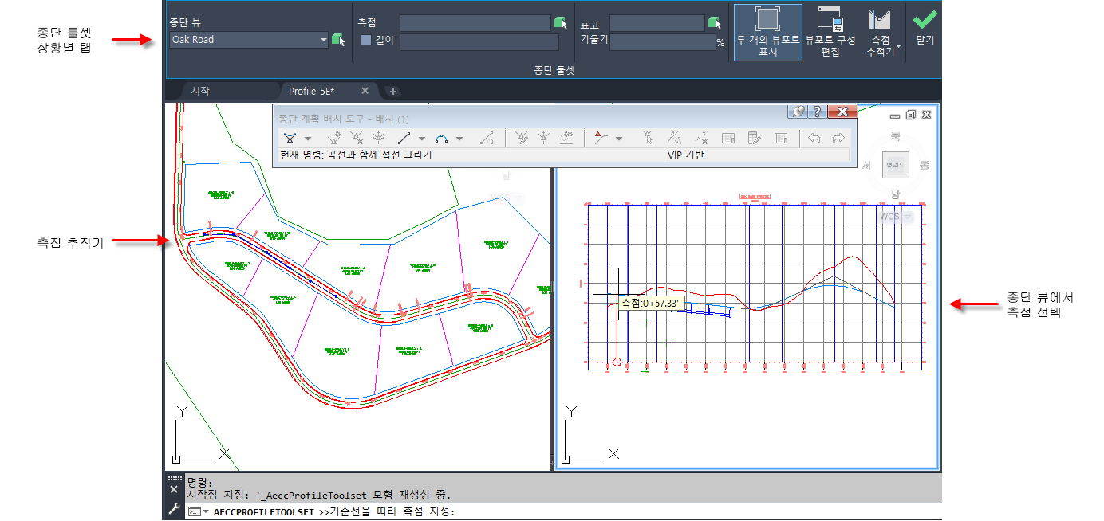
Task: Click 동 on the ViewCube compass
Action: (925, 165)
